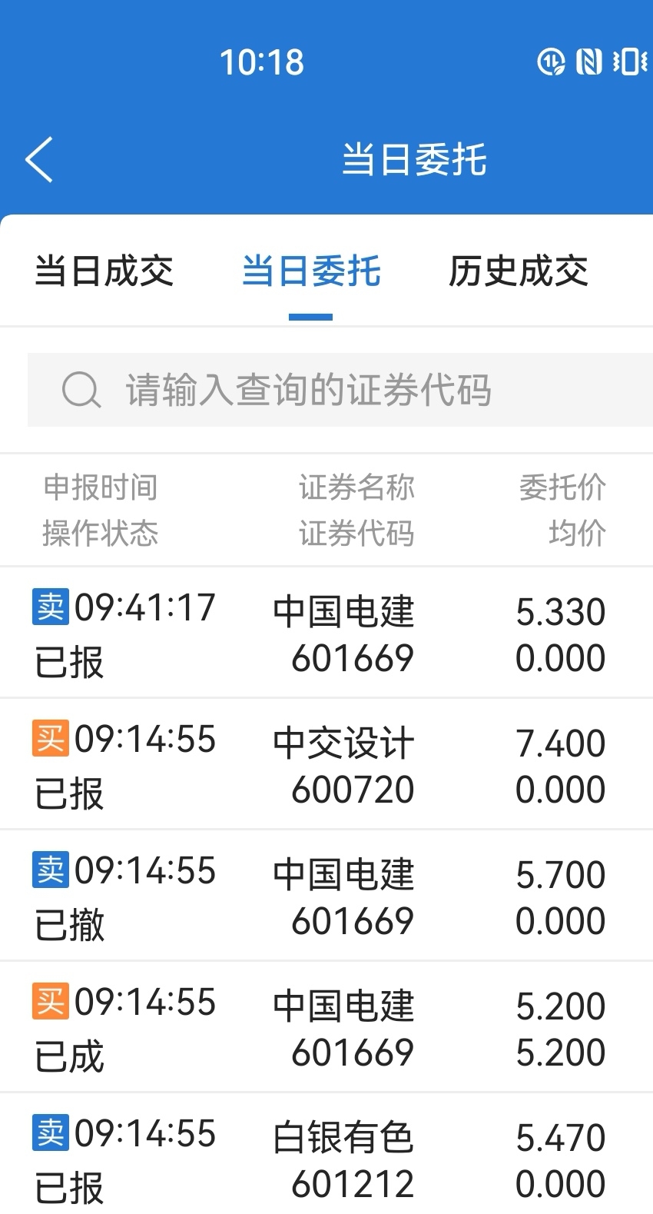Select the 当日委托 tab
Screen dimensions: 653x1214
[311, 271]
